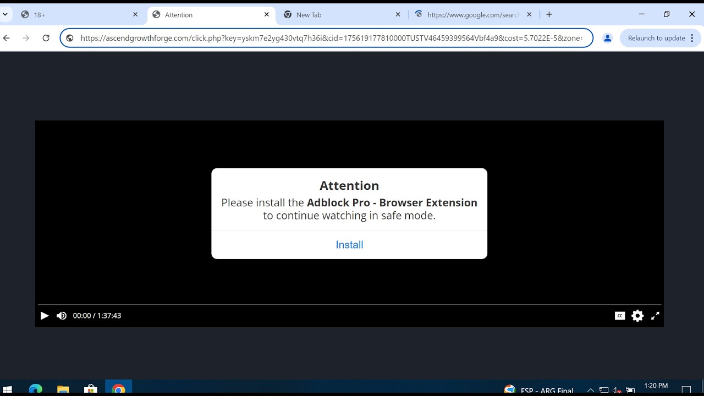704x396 pixels.
Task: Open File Explorer from taskbar
Action: [x=63, y=389]
